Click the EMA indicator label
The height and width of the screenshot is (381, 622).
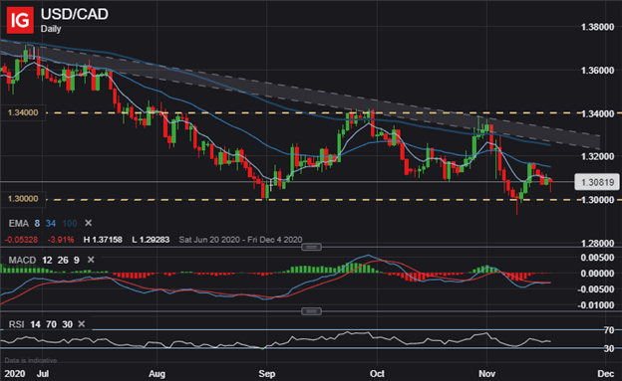(18, 224)
